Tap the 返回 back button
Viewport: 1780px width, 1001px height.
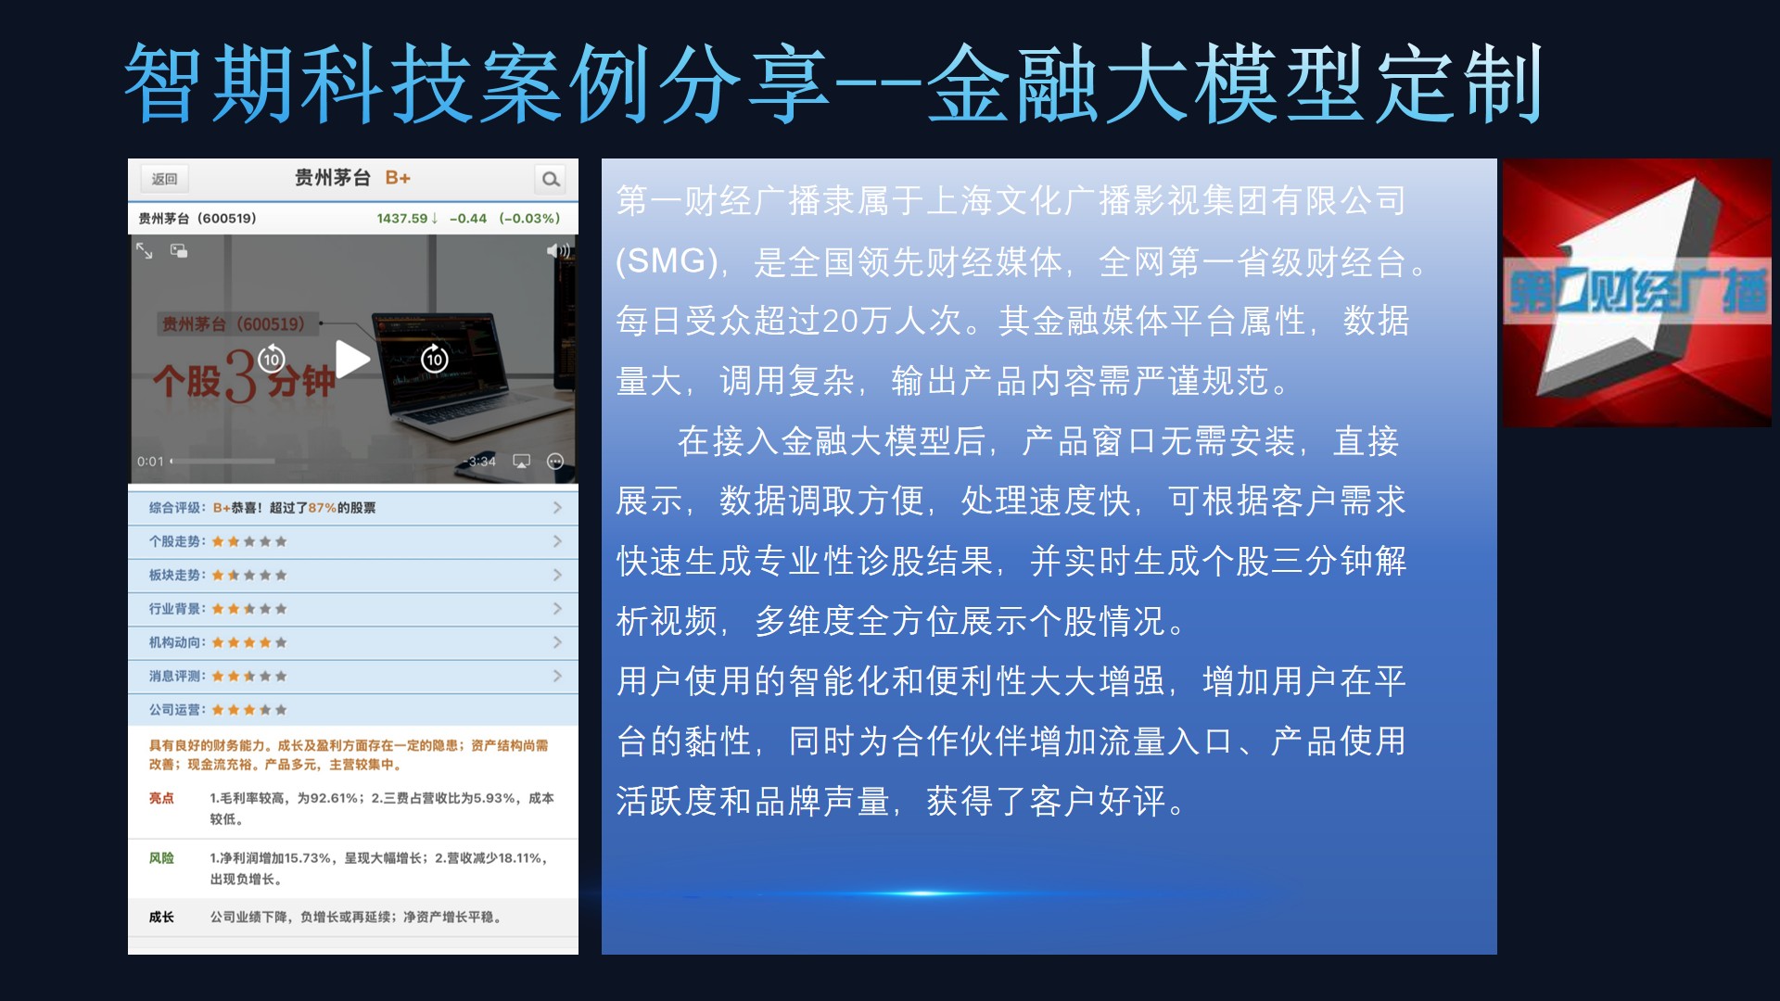pos(164,179)
